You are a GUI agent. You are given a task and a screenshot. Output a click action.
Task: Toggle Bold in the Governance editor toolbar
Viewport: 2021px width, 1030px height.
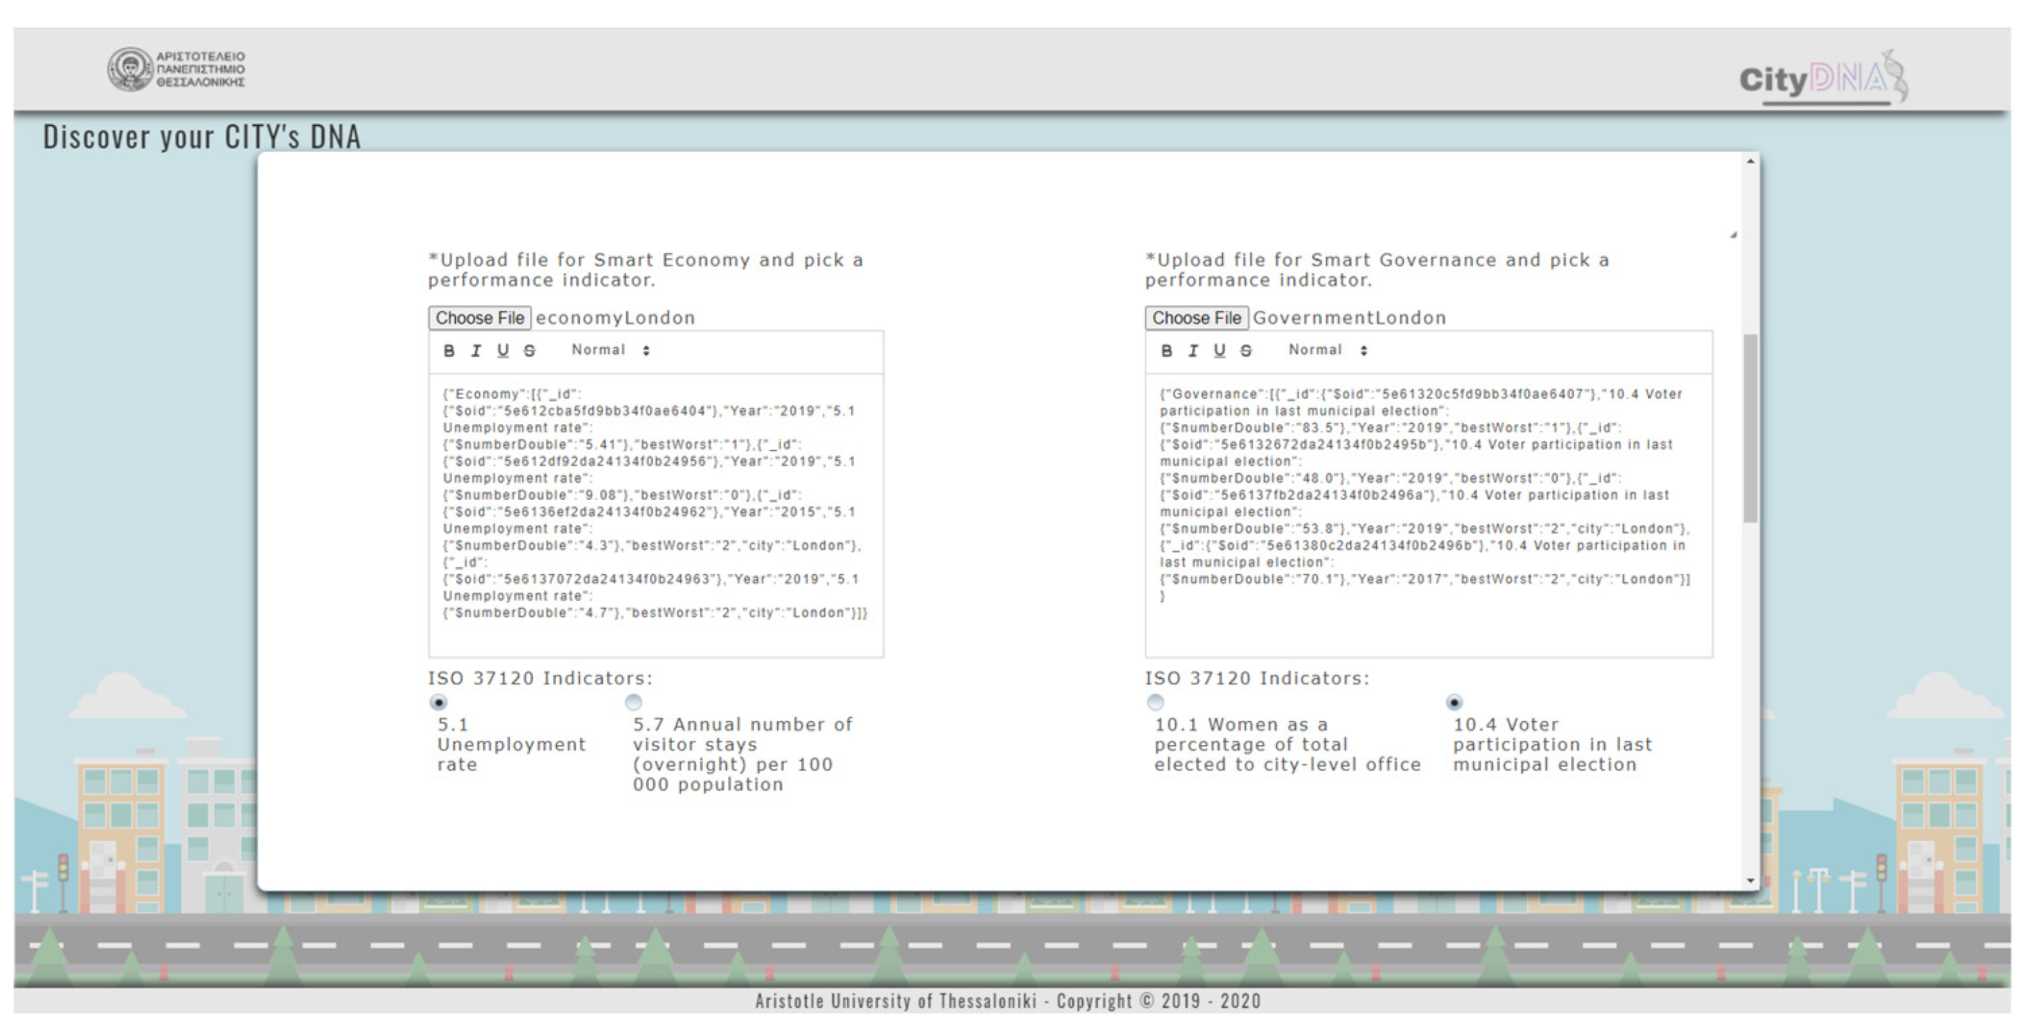coord(1166,351)
